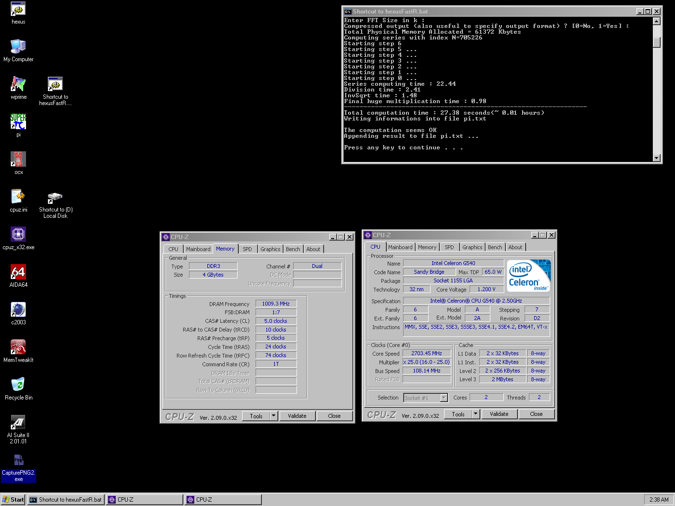Select the Recycle Bin icon
The height and width of the screenshot is (506, 675).
click(18, 388)
